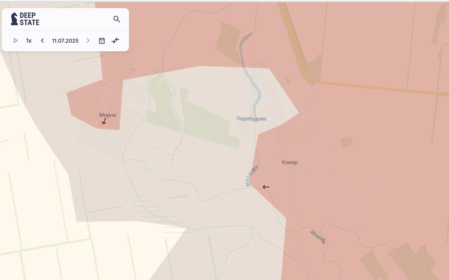Click the DeepState knight logo
The height and width of the screenshot is (280, 449).
(14, 19)
